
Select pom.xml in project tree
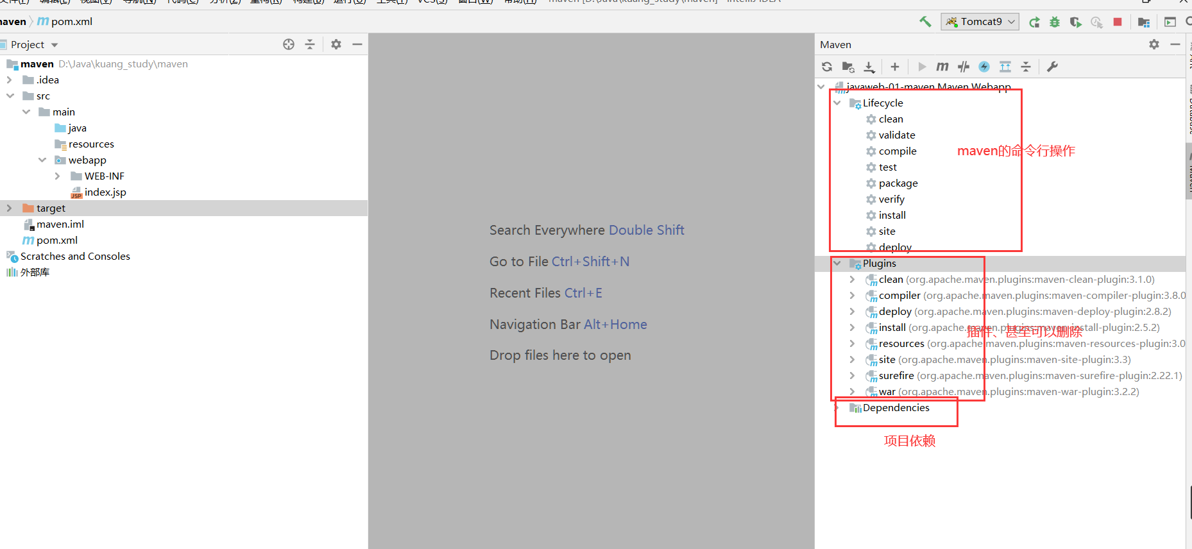click(x=50, y=241)
